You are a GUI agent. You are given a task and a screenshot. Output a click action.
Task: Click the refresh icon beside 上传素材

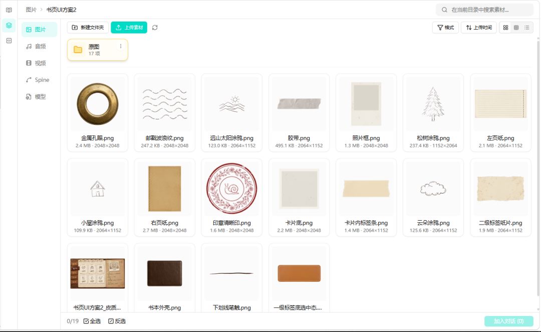pyautogui.click(x=155, y=27)
